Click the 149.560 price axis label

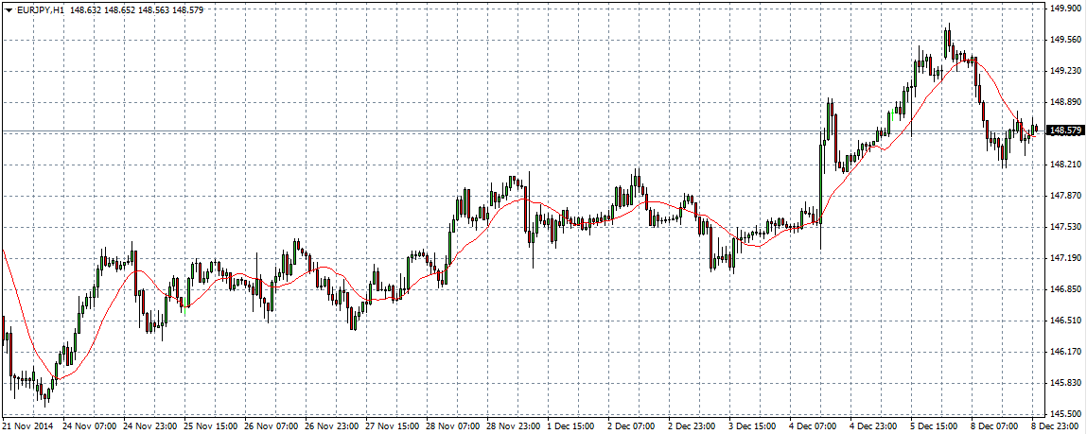coord(1064,40)
